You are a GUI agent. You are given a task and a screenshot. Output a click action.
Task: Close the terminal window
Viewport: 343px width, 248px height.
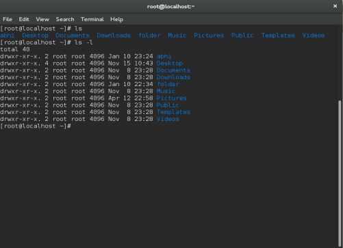(335, 6)
